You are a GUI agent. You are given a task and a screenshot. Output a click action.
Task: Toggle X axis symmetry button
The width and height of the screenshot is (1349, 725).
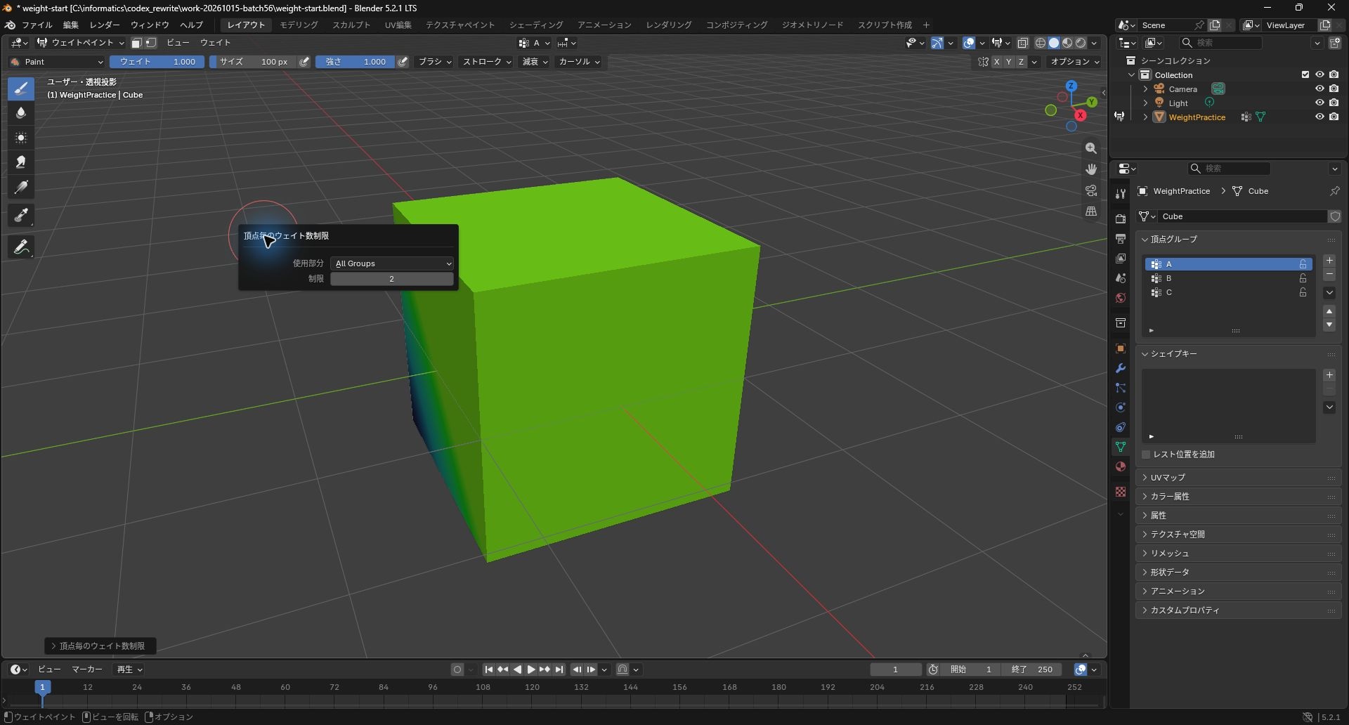(x=996, y=62)
